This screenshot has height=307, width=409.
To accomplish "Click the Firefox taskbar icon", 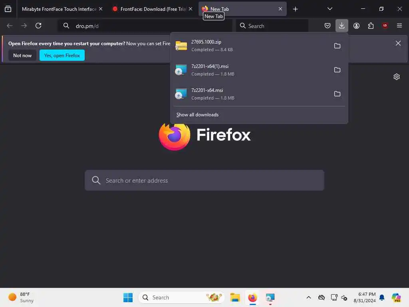I will click(252, 297).
